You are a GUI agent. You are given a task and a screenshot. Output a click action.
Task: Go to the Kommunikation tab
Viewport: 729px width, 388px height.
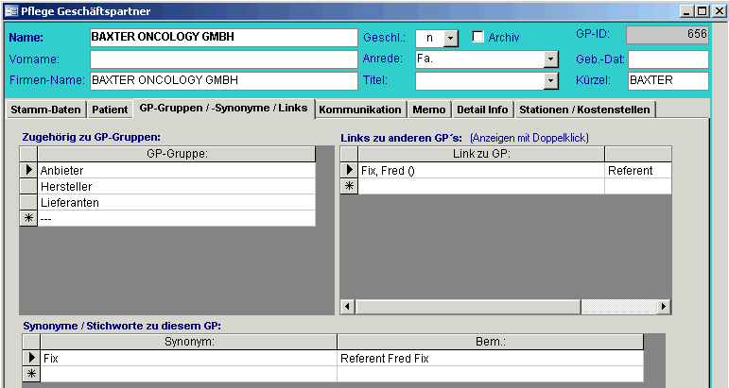click(x=360, y=110)
